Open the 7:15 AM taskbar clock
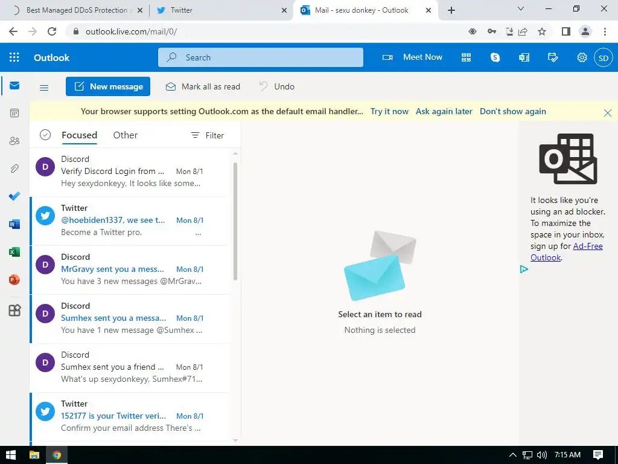The height and width of the screenshot is (464, 618). tap(567, 455)
